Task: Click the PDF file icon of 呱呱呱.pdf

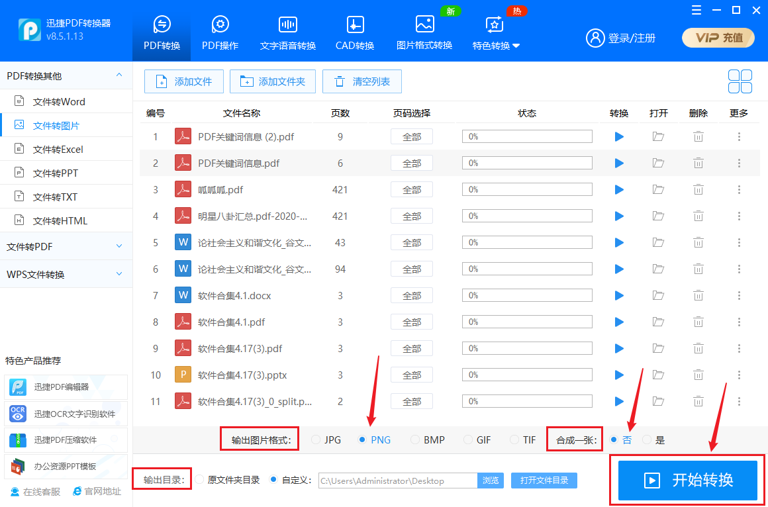Action: tap(183, 189)
